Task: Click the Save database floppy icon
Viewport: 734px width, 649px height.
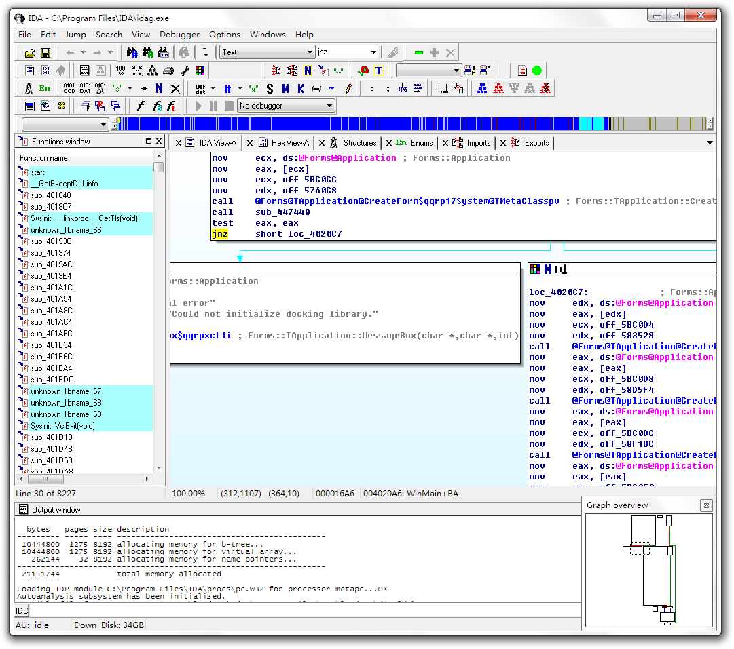Action: pos(45,53)
